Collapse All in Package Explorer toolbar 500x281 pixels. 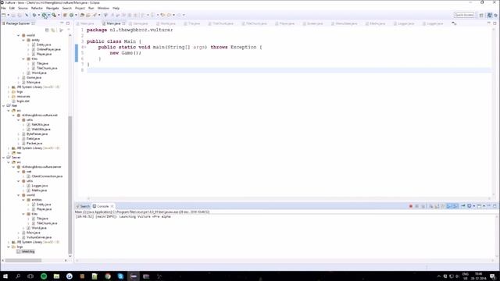pos(47,30)
